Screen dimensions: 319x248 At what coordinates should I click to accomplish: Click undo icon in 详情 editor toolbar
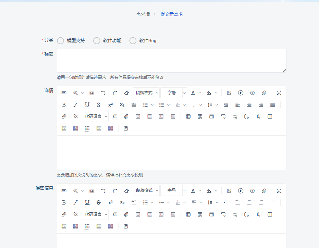pos(103,93)
